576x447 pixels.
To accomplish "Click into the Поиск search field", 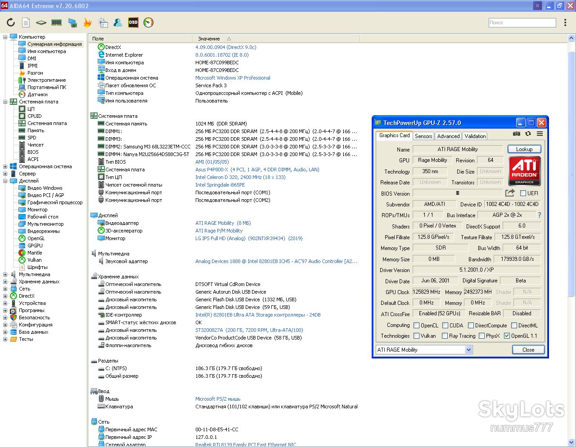I will [522, 22].
